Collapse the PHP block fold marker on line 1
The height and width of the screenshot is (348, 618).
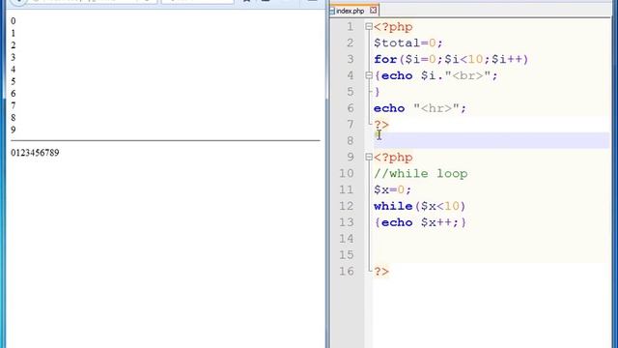click(x=369, y=26)
